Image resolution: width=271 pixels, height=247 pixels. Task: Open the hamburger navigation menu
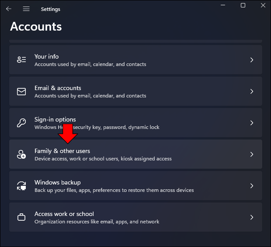coord(26,9)
